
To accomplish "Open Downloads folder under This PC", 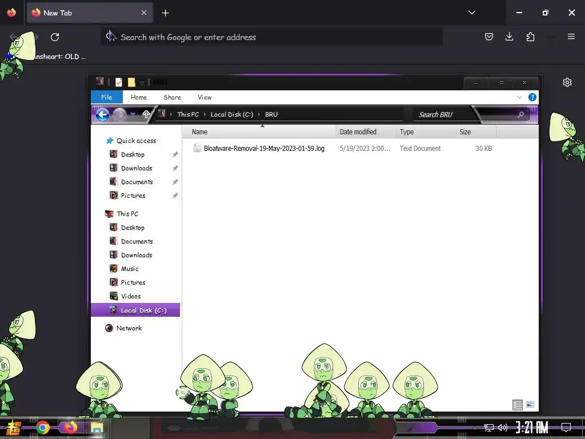I will coord(137,255).
